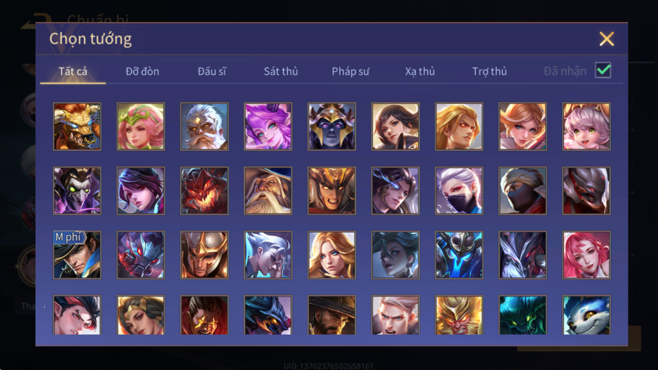658x370 pixels.
Task: Select the golden-maned beast hero portrait
Action: pyautogui.click(x=77, y=127)
